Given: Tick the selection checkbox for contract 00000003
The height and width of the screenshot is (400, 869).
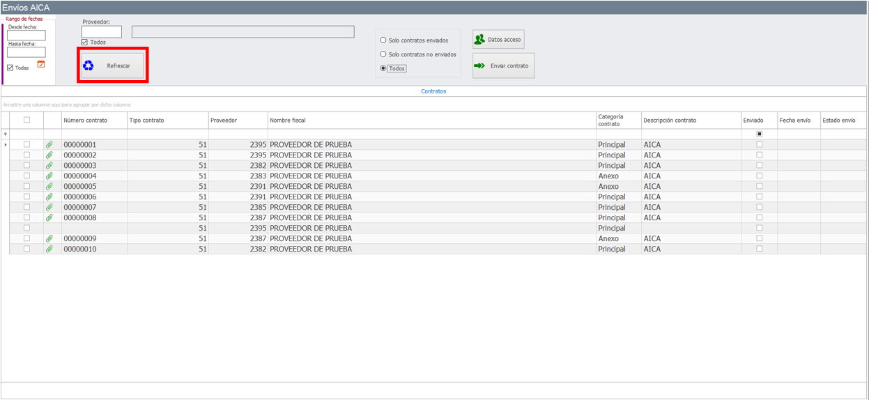Looking at the screenshot, I should (x=27, y=166).
